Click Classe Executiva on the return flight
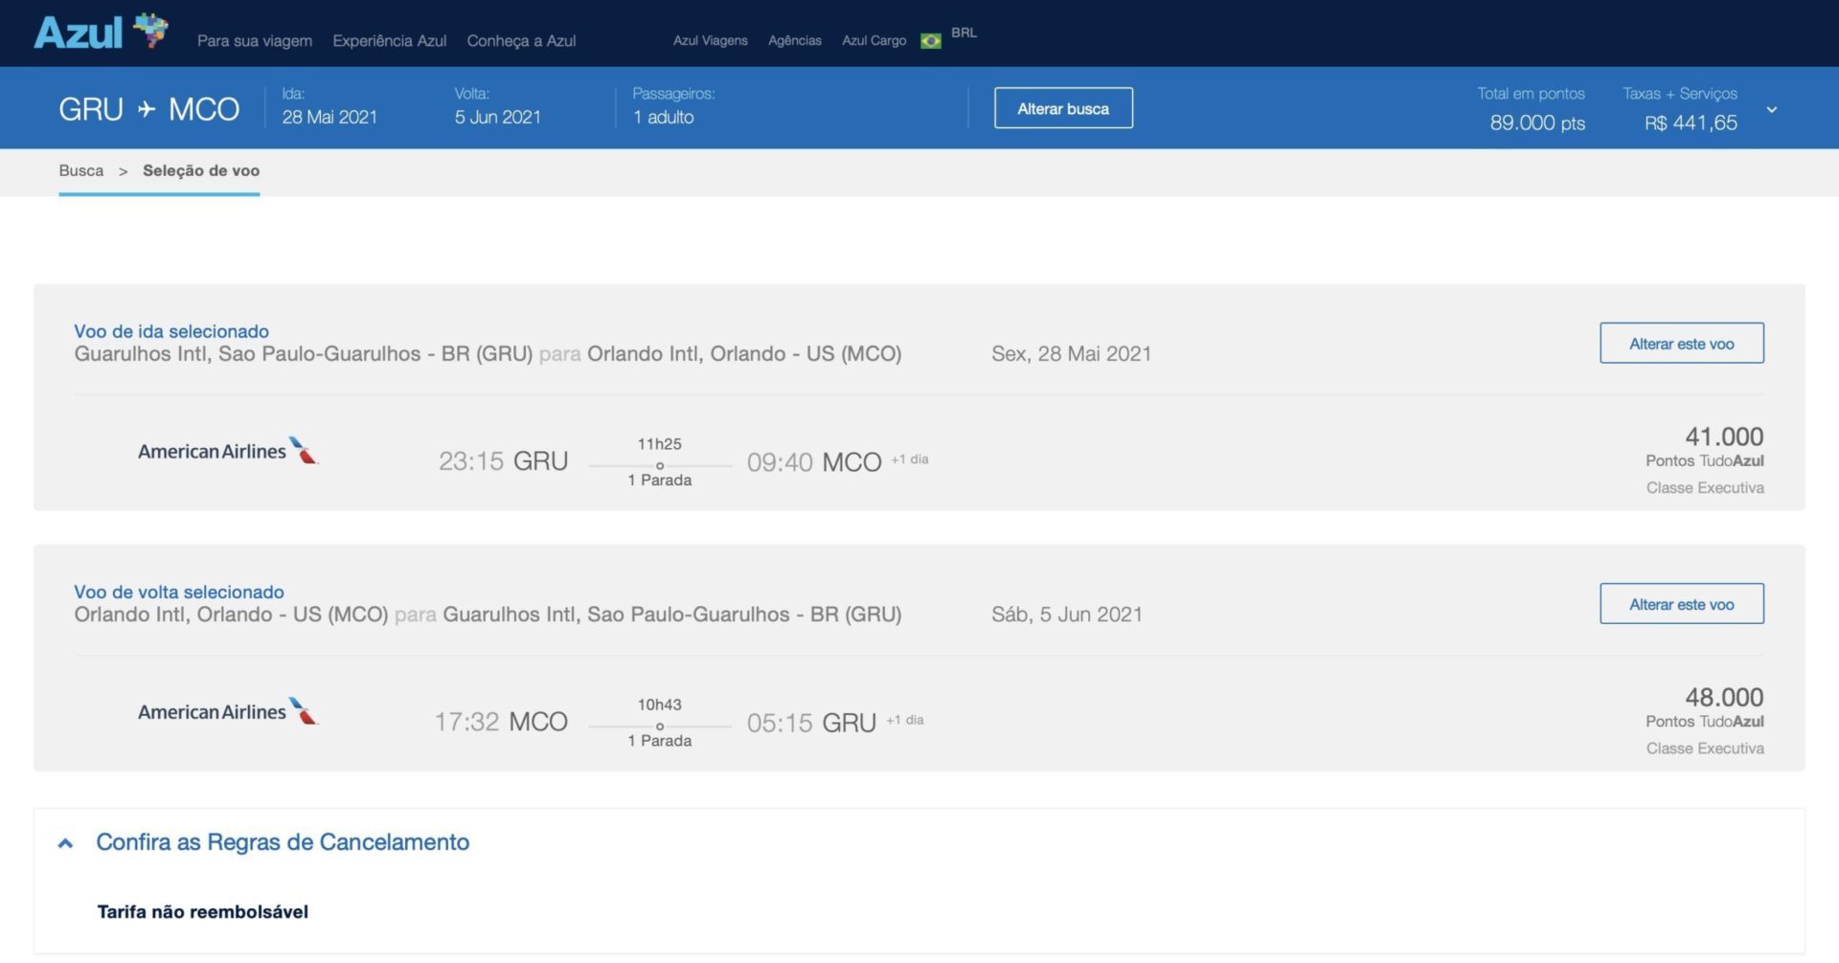The width and height of the screenshot is (1839, 963). pos(1705,749)
